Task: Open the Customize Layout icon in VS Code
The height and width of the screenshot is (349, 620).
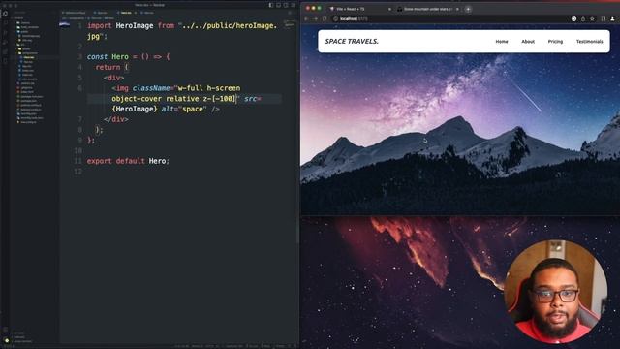Action: (x=294, y=5)
